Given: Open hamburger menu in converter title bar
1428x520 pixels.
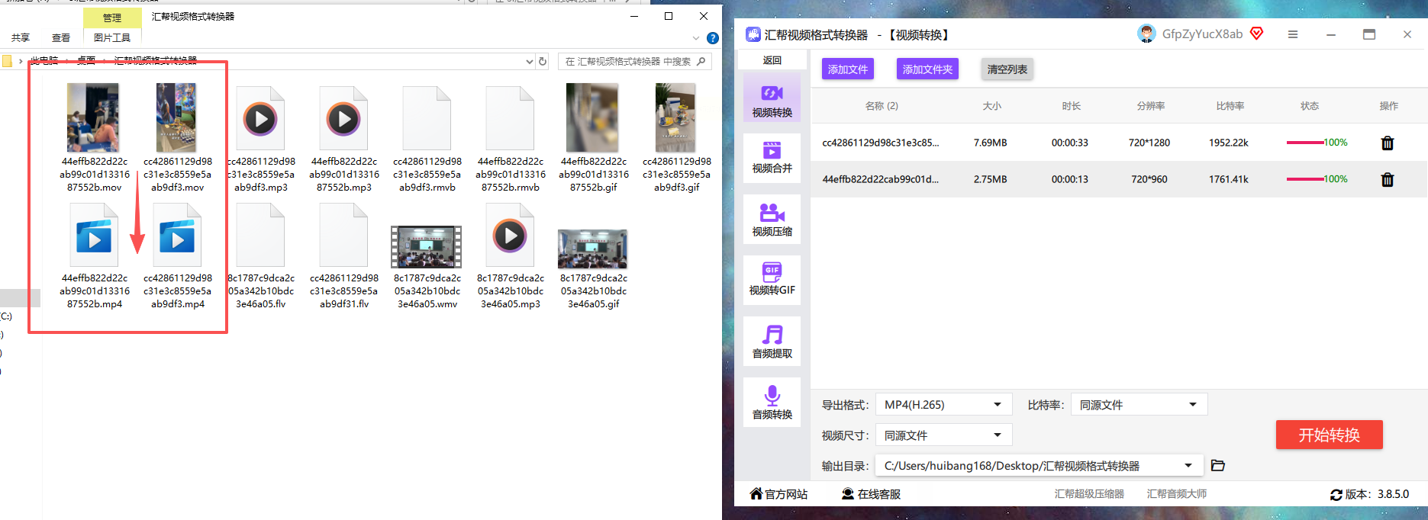Looking at the screenshot, I should click(x=1293, y=34).
